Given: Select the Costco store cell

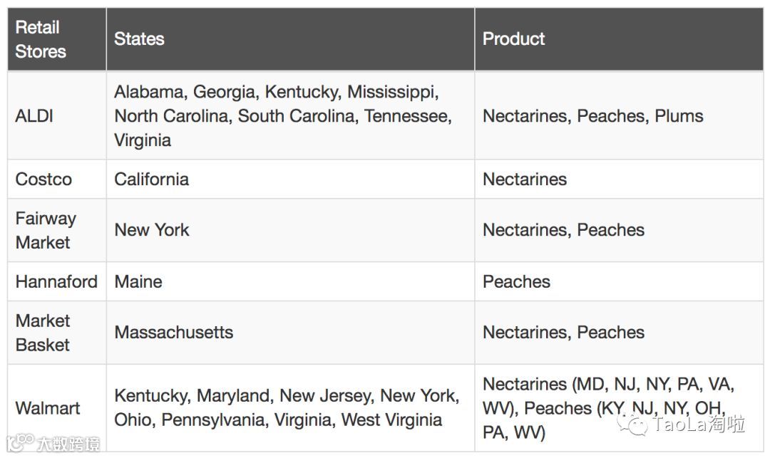Looking at the screenshot, I should [57, 179].
